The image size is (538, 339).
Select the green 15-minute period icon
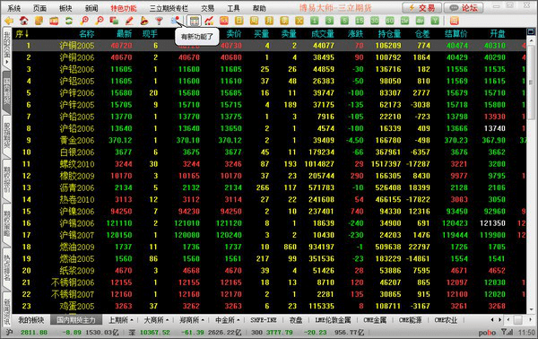pos(360,21)
